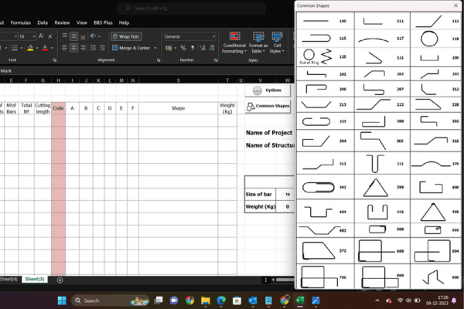The image size is (464, 309).
Task: Select the straight bar shape code 100
Action: [x=316, y=21]
